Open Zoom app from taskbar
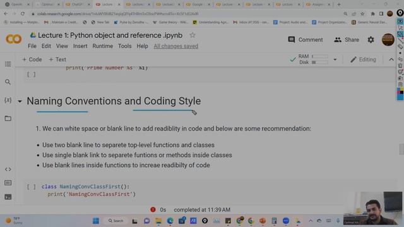This screenshot has width=404, height=227. click(x=286, y=221)
